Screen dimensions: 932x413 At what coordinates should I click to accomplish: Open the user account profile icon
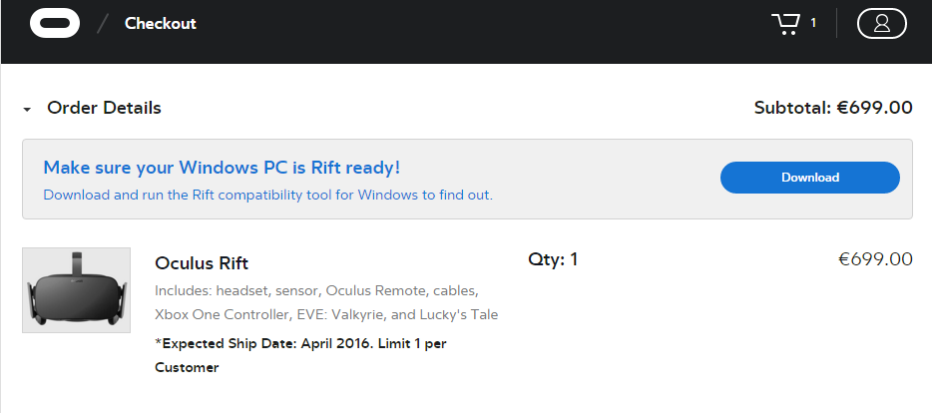881,23
